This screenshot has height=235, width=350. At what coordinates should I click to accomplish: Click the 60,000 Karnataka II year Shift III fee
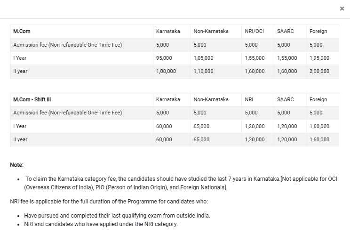[164, 139]
